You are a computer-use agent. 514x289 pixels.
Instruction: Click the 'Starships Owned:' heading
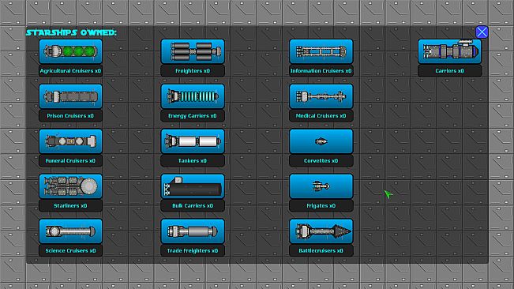click(72, 32)
